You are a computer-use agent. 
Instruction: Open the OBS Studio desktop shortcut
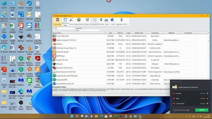21,105
